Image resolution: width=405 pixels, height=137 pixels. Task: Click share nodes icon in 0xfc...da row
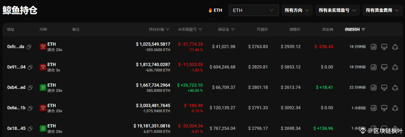tap(395, 47)
